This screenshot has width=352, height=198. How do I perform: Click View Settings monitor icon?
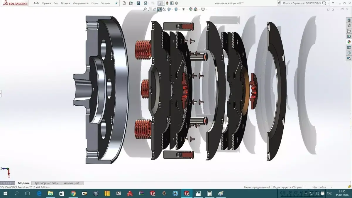203,9
